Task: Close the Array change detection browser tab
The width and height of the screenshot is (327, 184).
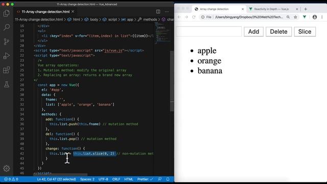Action: click(x=243, y=9)
